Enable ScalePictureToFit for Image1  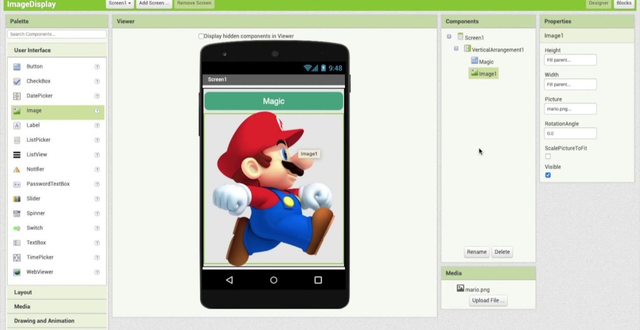click(548, 156)
